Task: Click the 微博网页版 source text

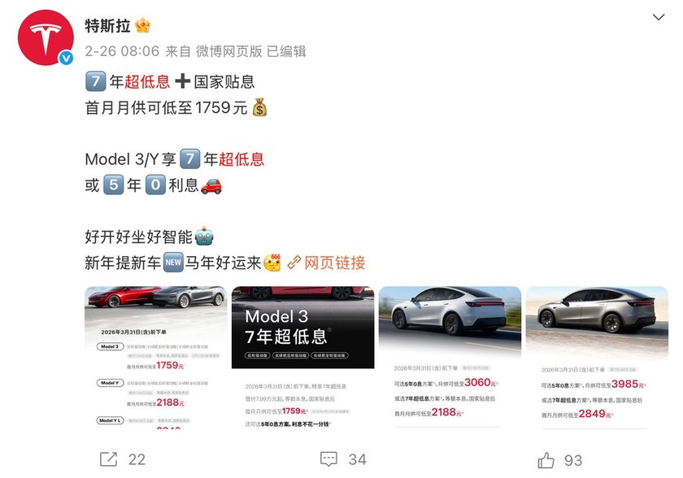Action: click(229, 51)
